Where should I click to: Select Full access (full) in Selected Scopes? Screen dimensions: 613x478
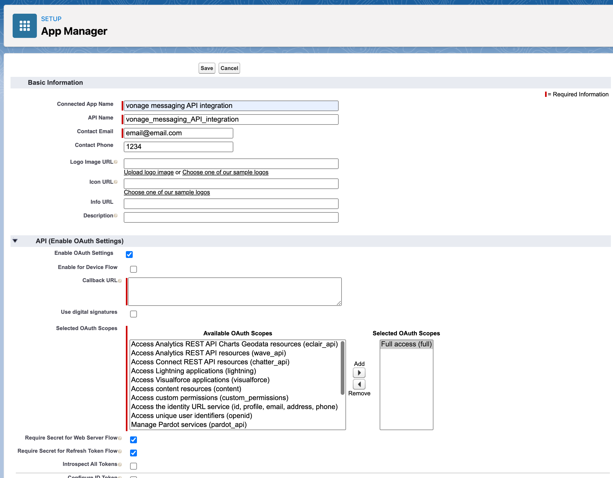406,344
